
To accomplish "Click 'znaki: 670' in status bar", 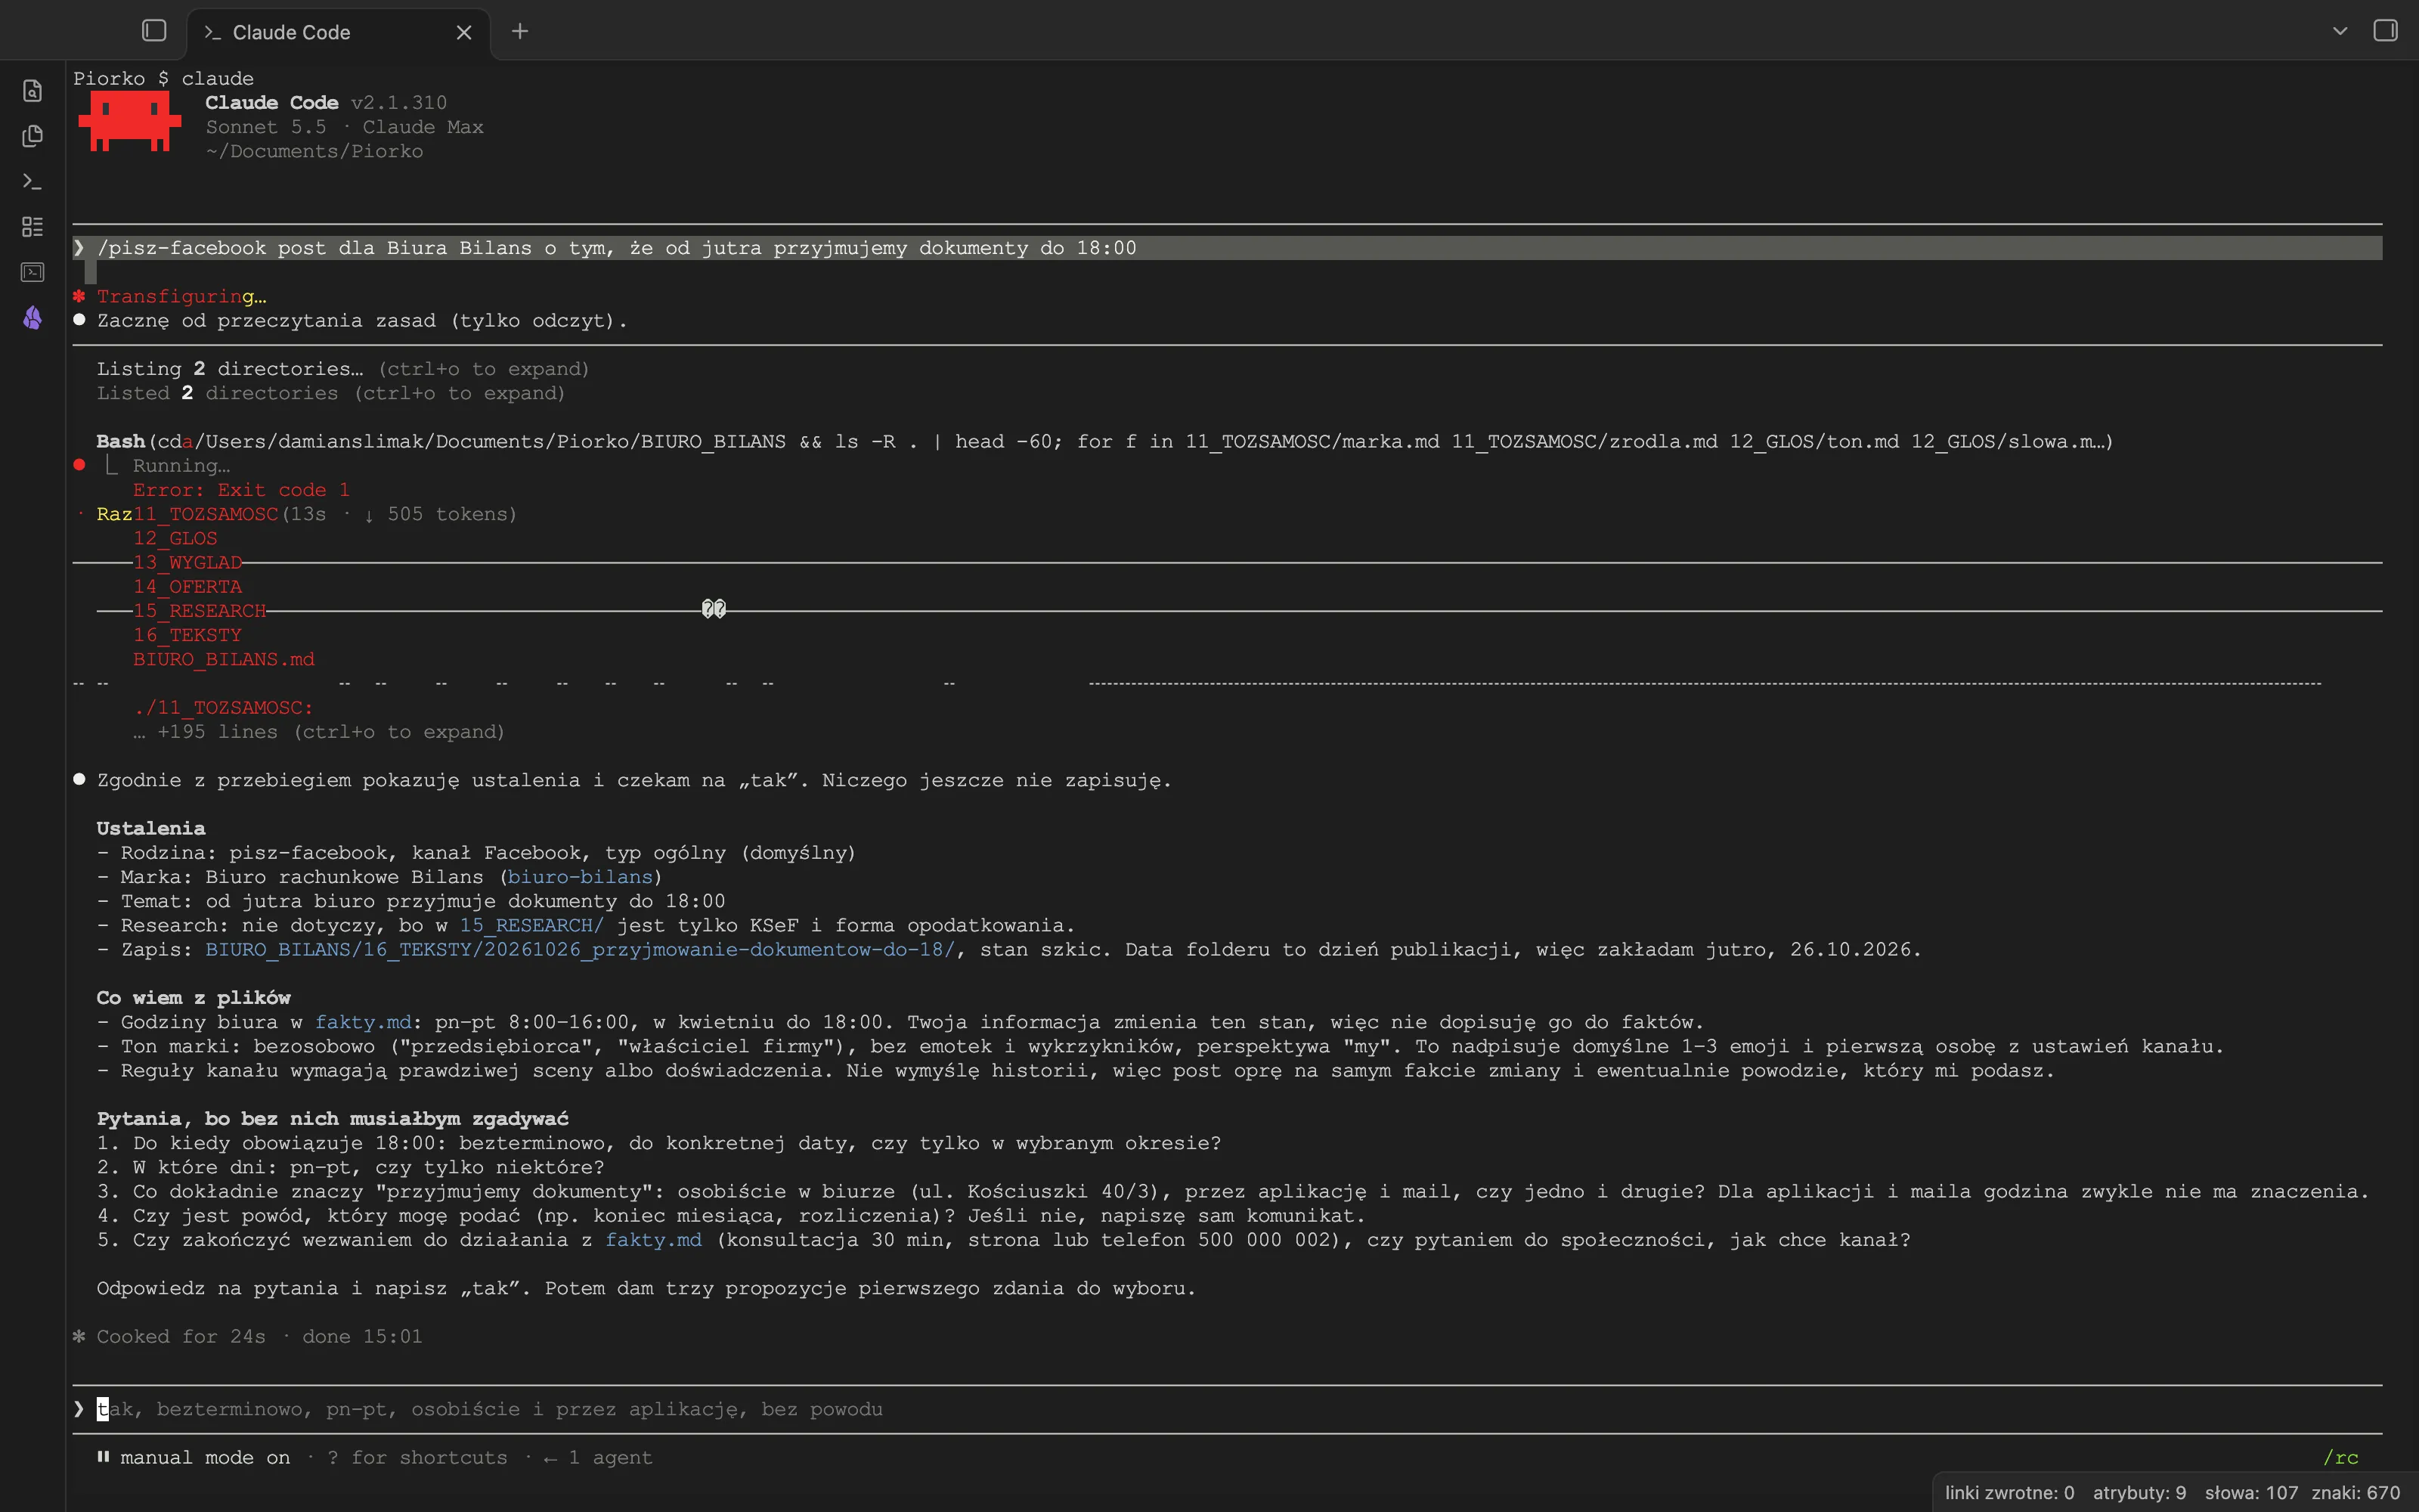I will [x=2355, y=1493].
